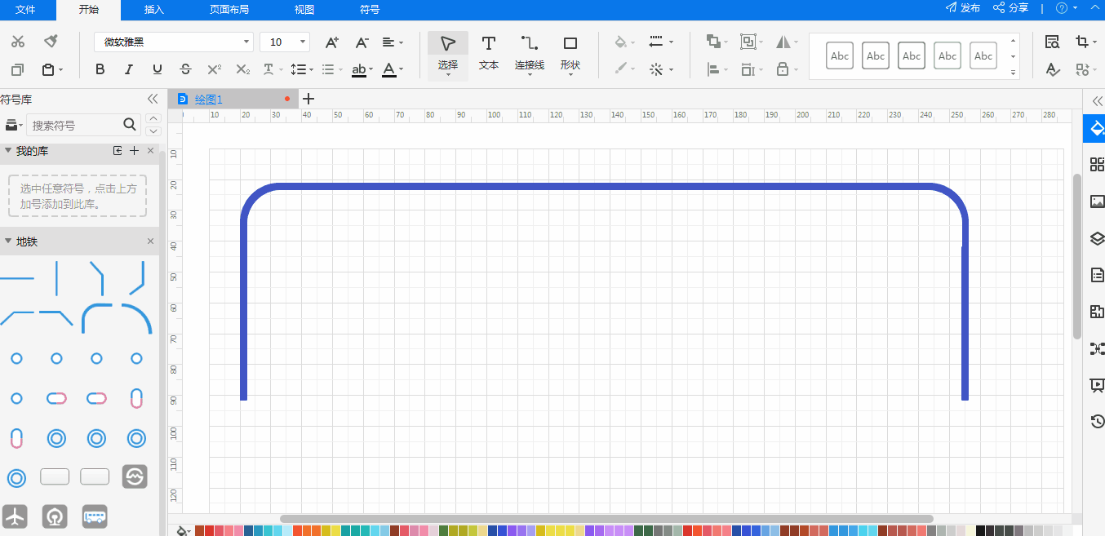Viewport: 1105px width, 536px height.
Task: Click the bus symbol in library
Action: [95, 516]
